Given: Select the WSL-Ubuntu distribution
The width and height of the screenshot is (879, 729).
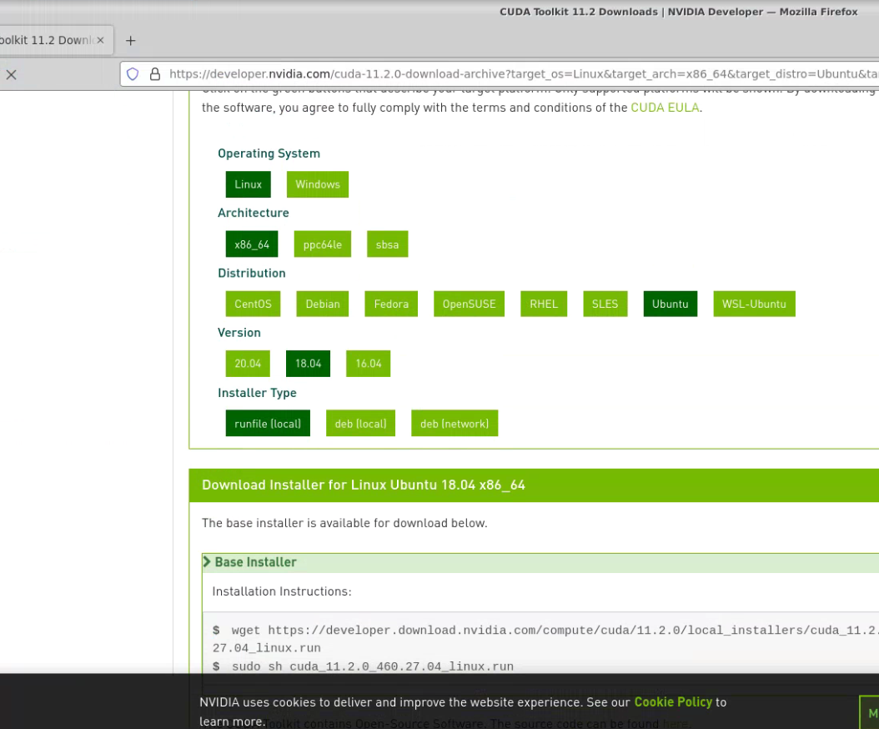Looking at the screenshot, I should (754, 304).
